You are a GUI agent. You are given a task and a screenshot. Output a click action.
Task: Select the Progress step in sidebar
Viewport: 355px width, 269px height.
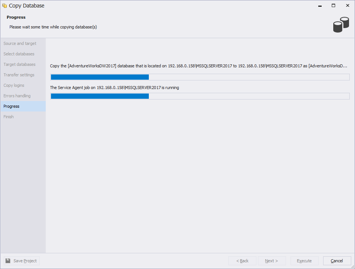click(x=11, y=106)
